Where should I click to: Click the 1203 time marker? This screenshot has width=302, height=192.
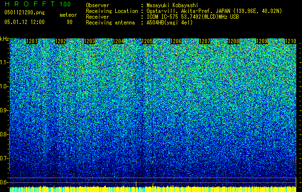click(90, 41)
